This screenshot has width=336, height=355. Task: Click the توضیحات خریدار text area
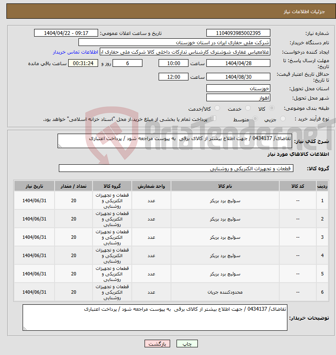(155, 318)
